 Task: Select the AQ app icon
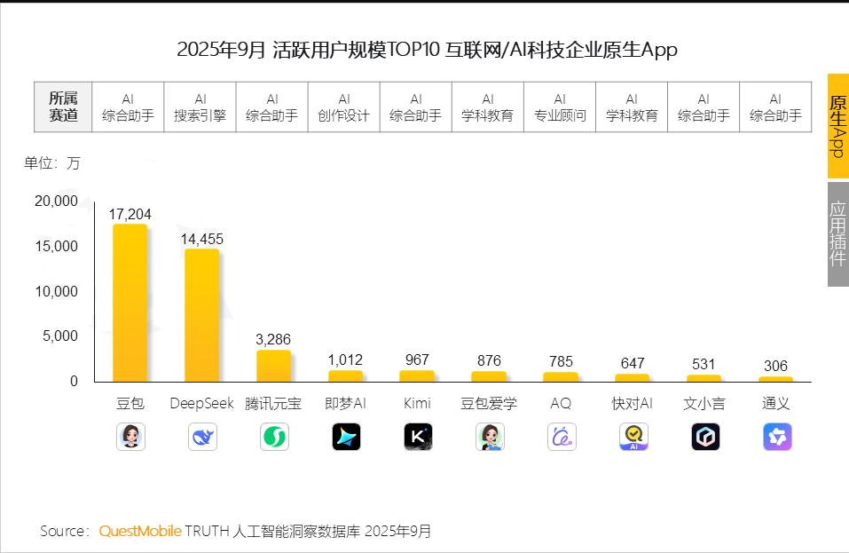[x=561, y=436]
